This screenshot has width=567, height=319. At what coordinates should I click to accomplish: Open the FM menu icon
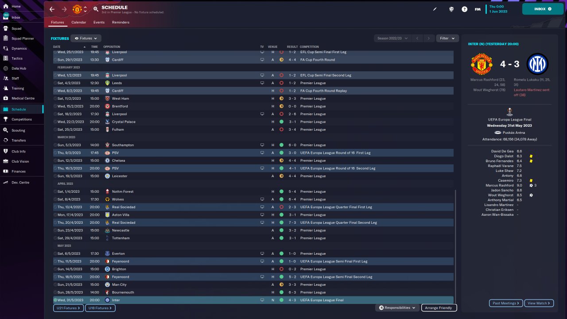click(478, 9)
